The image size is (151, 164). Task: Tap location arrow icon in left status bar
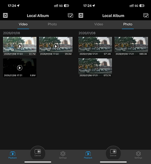coord(18,6)
